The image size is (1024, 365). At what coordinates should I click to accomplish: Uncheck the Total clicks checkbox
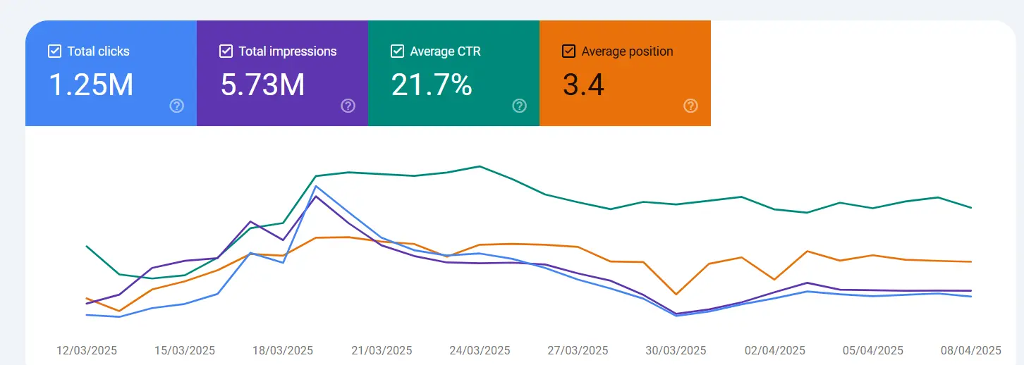tap(54, 51)
